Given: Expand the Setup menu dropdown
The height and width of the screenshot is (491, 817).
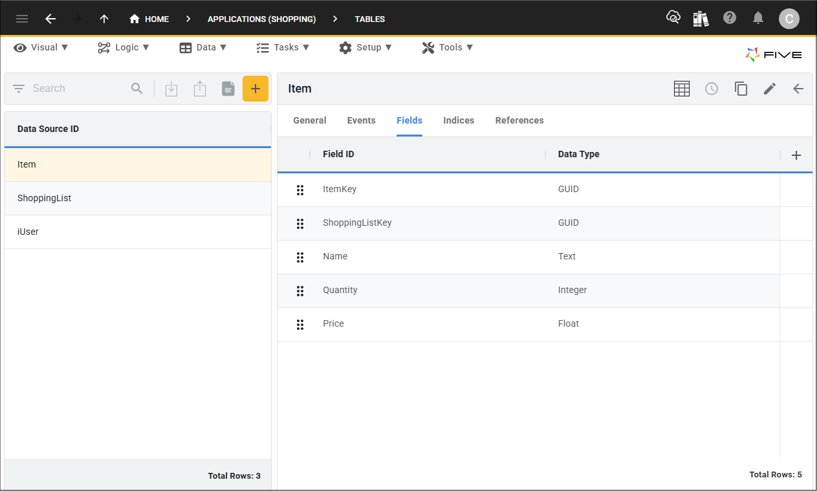Looking at the screenshot, I should pyautogui.click(x=365, y=47).
